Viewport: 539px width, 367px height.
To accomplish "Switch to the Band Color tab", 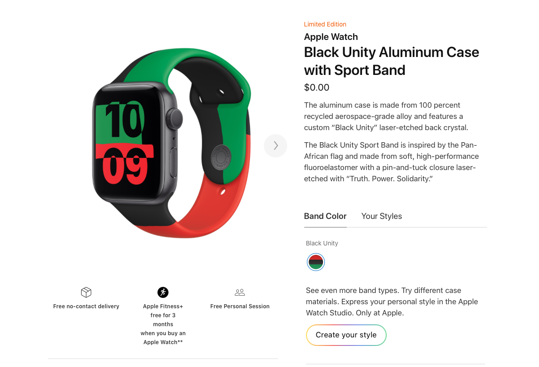I will pyautogui.click(x=325, y=216).
